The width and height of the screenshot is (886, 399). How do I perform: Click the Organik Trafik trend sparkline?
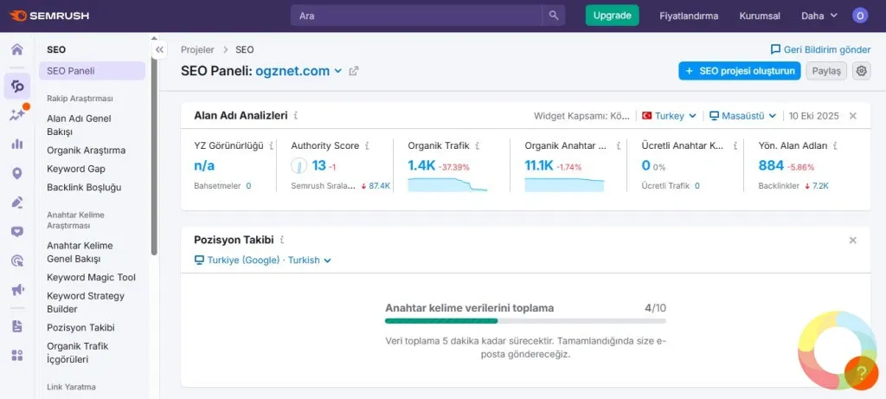tap(447, 185)
